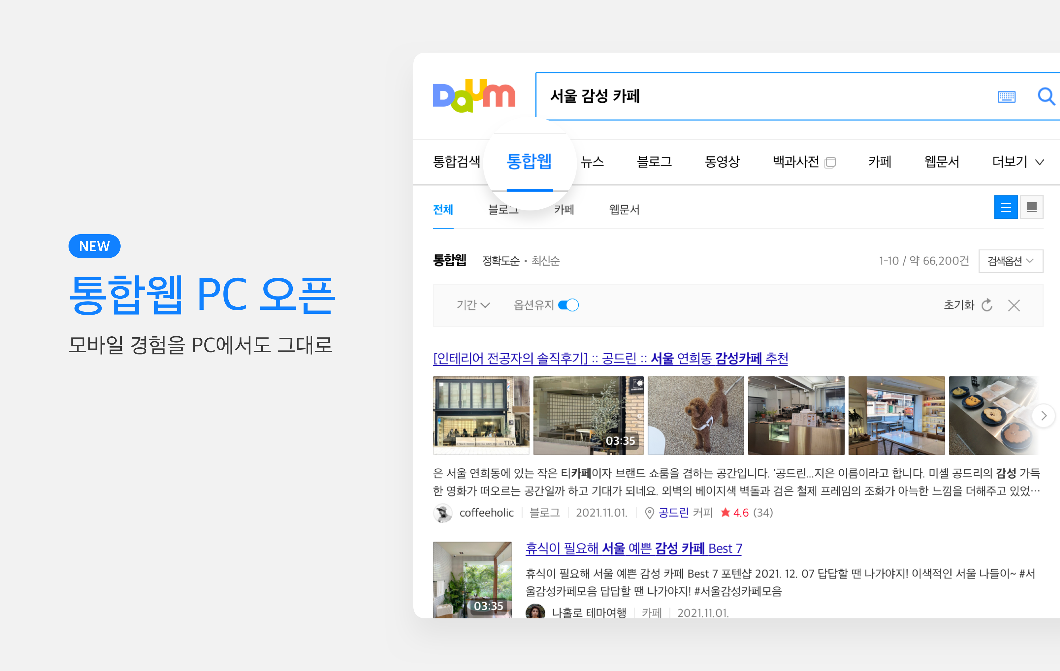Click the coffeeholic author name
The width and height of the screenshot is (1060, 671).
point(486,513)
